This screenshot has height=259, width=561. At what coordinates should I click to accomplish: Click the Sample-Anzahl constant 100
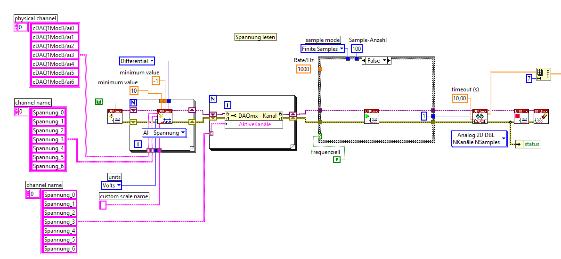pos(357,49)
